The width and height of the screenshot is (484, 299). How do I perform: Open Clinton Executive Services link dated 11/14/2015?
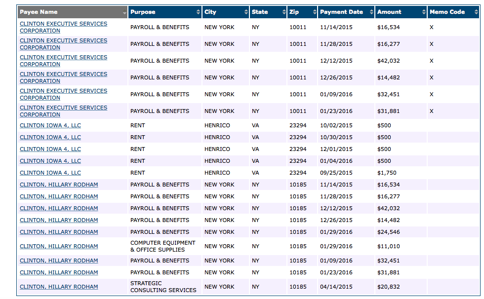[64, 27]
